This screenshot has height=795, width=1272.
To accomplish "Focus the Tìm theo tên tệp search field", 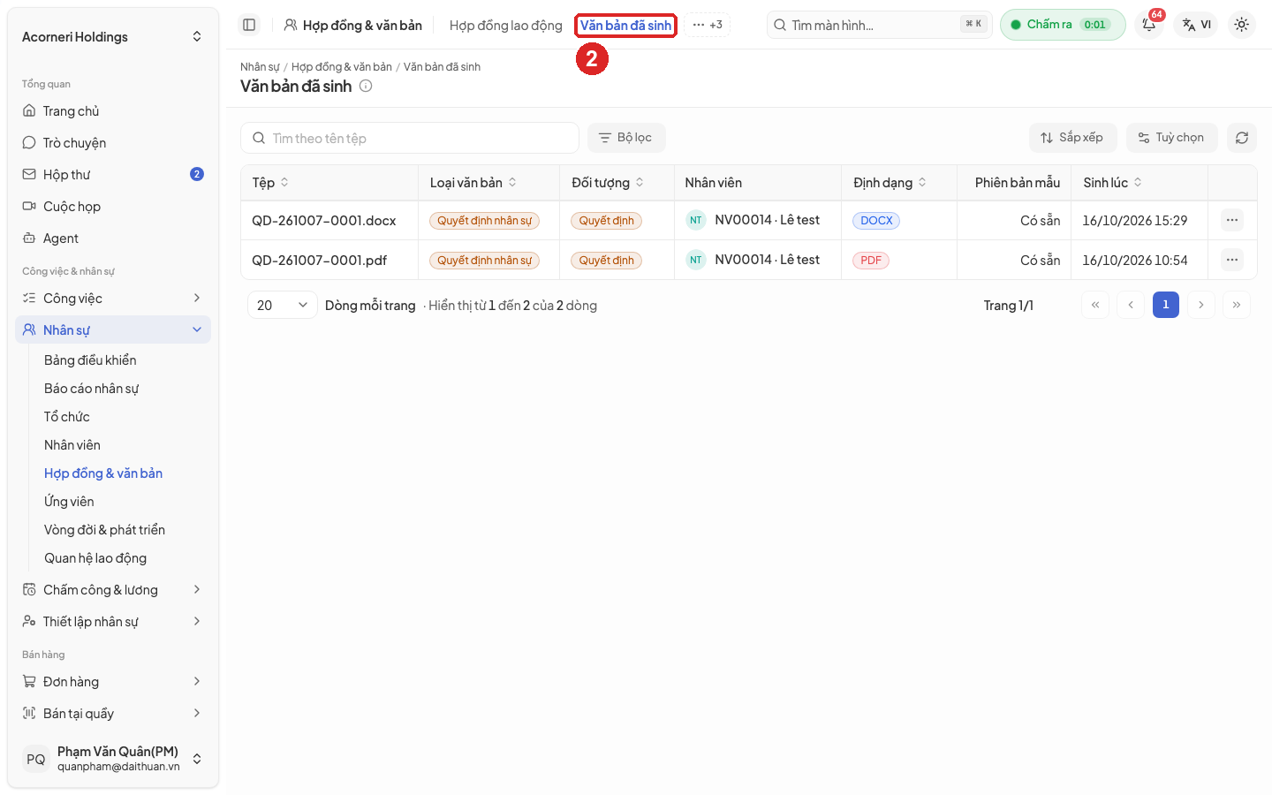I will point(410,138).
